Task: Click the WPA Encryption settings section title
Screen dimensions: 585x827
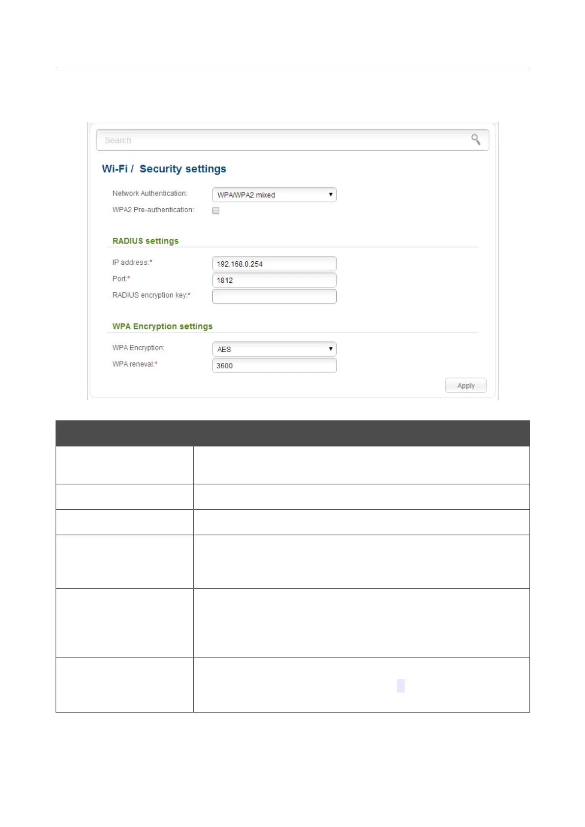Action: point(162,326)
